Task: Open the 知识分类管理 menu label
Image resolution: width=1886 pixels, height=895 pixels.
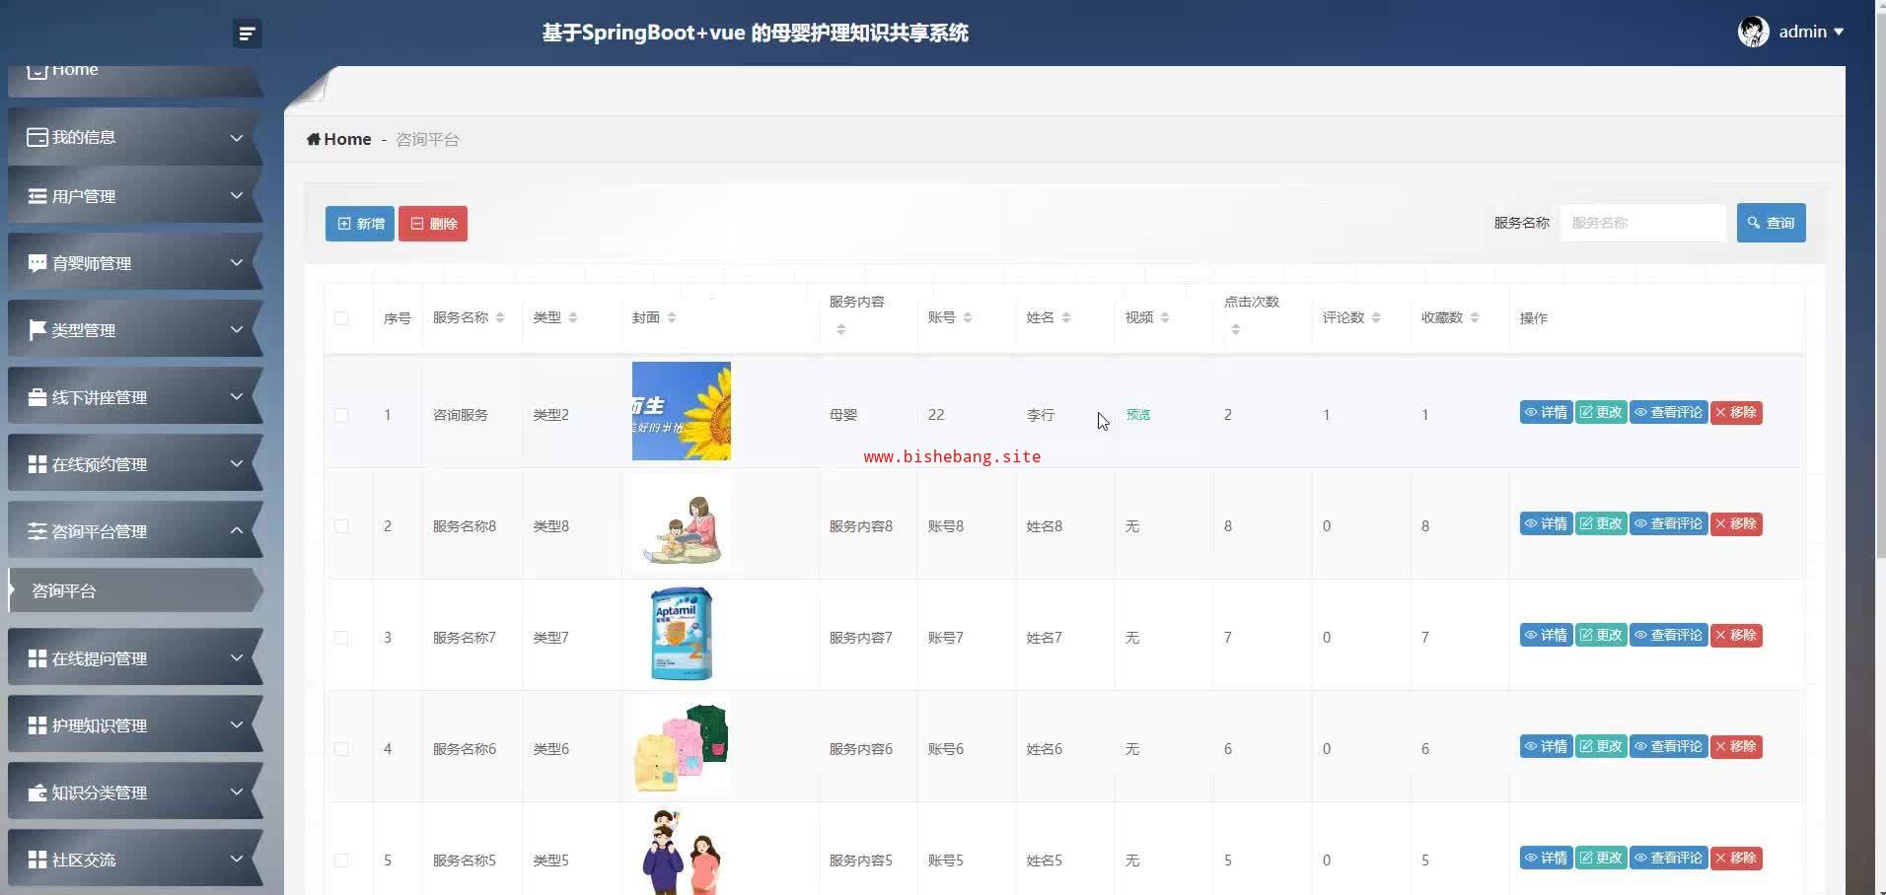Action: [100, 792]
